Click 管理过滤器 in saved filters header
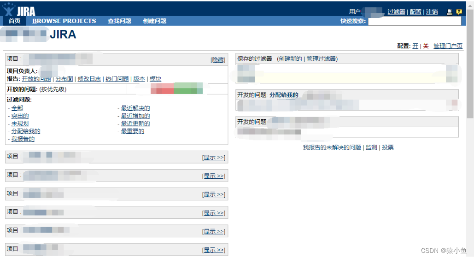Screen dimensions: 474x258 tap(321, 59)
